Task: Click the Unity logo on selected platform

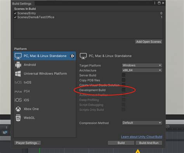Action: (72, 56)
